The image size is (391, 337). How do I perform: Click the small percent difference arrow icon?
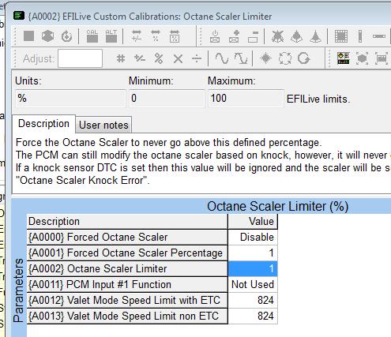tap(156, 36)
